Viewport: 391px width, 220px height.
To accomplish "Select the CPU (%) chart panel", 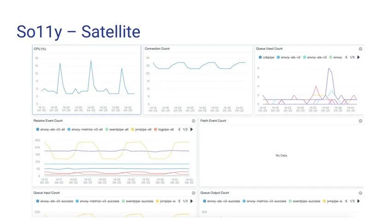I will pyautogui.click(x=87, y=80).
